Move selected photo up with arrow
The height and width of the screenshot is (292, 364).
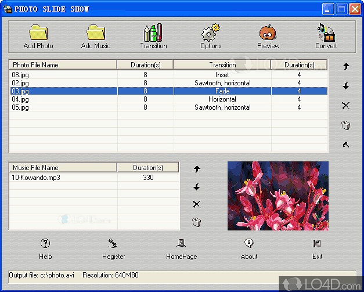346,66
